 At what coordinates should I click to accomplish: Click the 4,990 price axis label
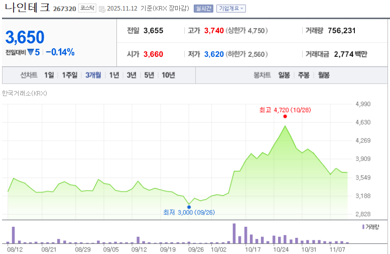[x=363, y=104]
